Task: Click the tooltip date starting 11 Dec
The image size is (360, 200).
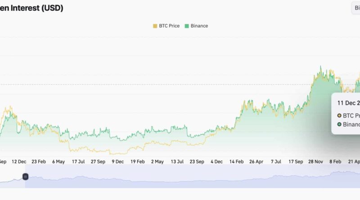Action: click(x=348, y=103)
